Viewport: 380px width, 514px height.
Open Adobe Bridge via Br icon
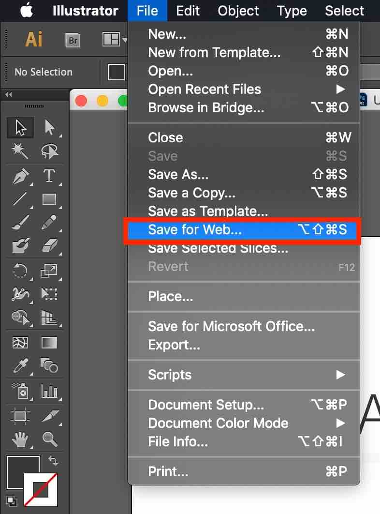[73, 40]
